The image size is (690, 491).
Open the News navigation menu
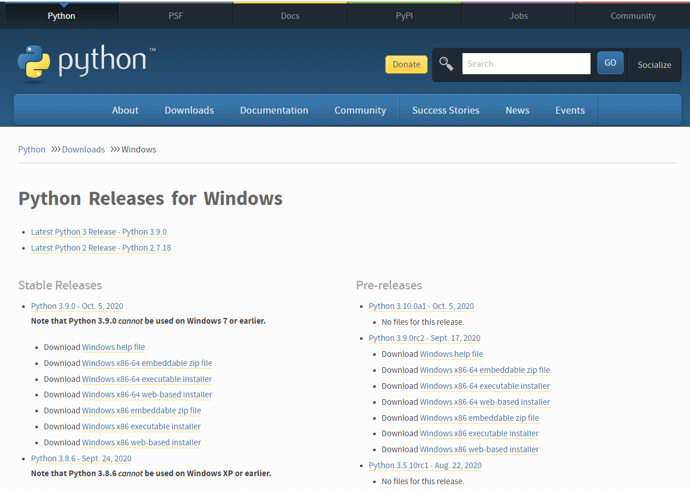tap(517, 110)
